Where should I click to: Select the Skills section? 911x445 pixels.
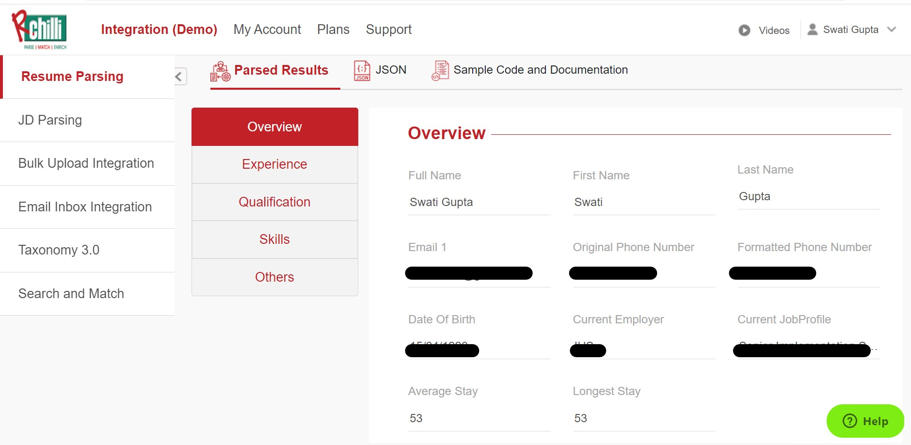tap(274, 239)
